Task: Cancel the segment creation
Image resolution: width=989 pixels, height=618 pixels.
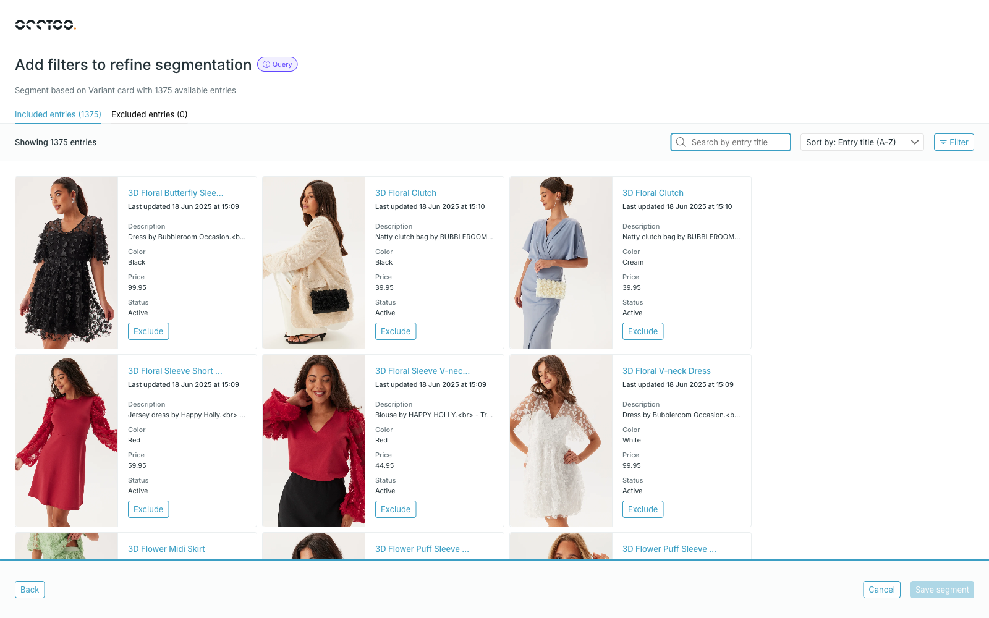Action: 881,590
